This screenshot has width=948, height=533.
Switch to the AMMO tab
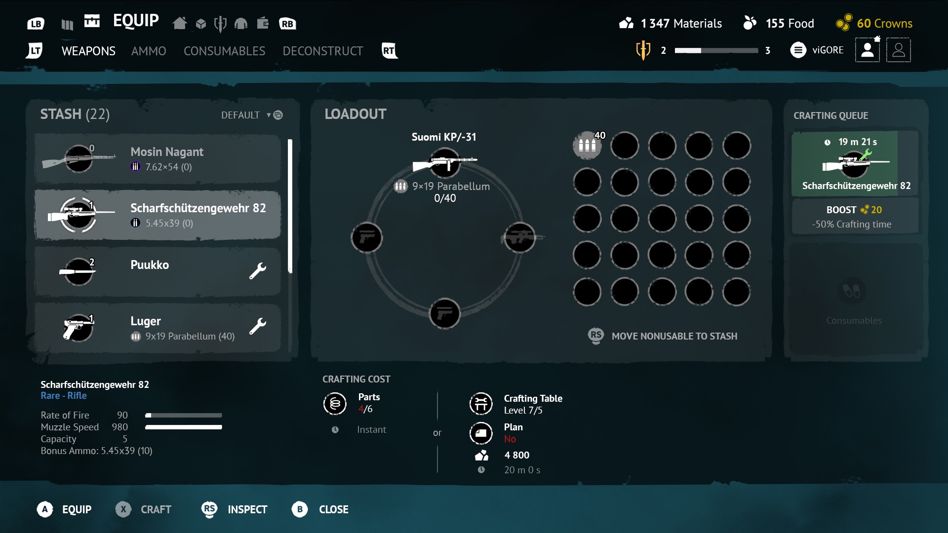point(149,51)
